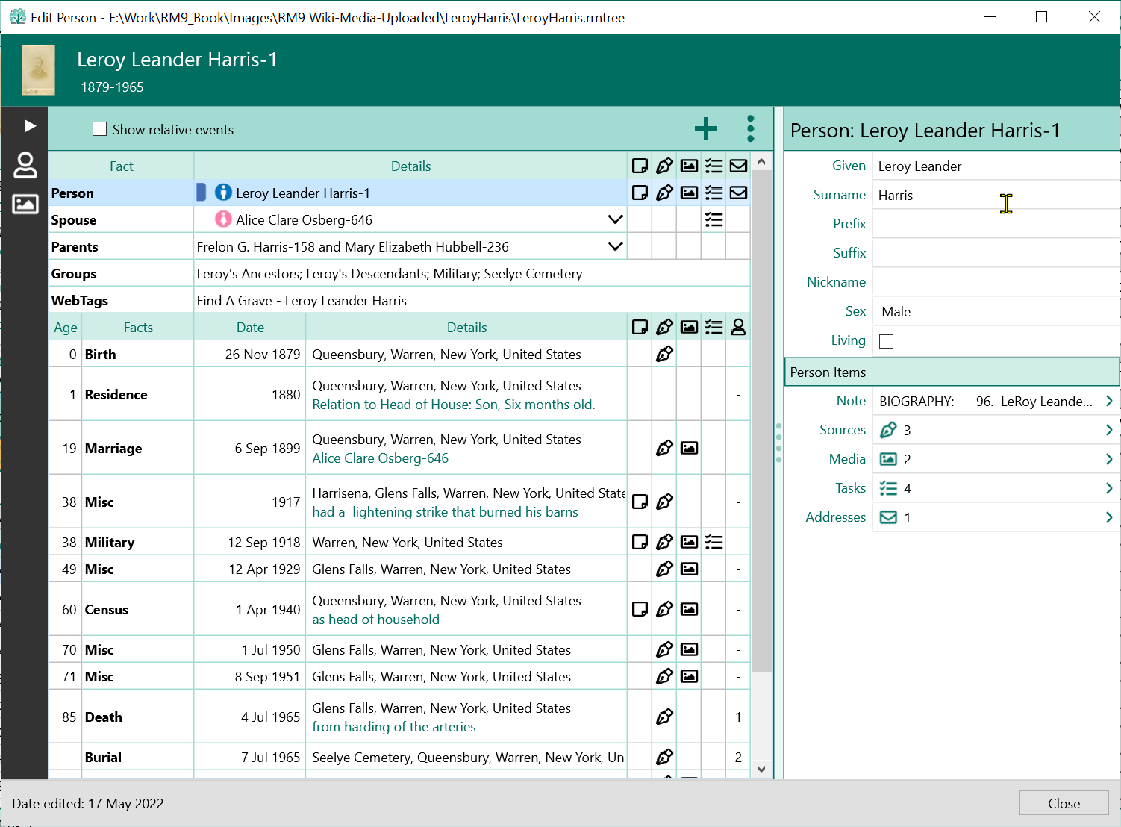The height and width of the screenshot is (827, 1121).
Task: Enable Show relative events checkbox
Action: click(x=99, y=129)
